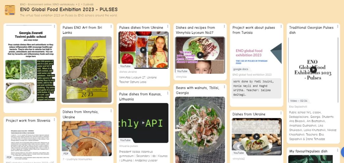
Task: Play the Dishes from Ukraine wrap video
Action: tap(256, 137)
